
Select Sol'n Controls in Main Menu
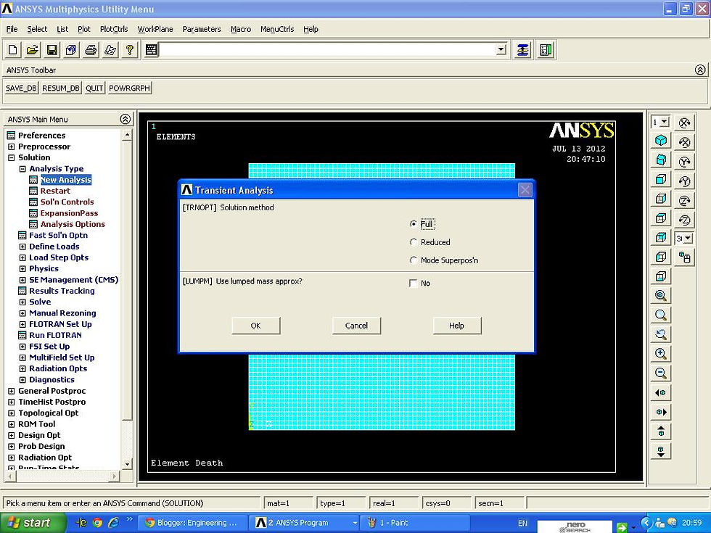point(67,202)
